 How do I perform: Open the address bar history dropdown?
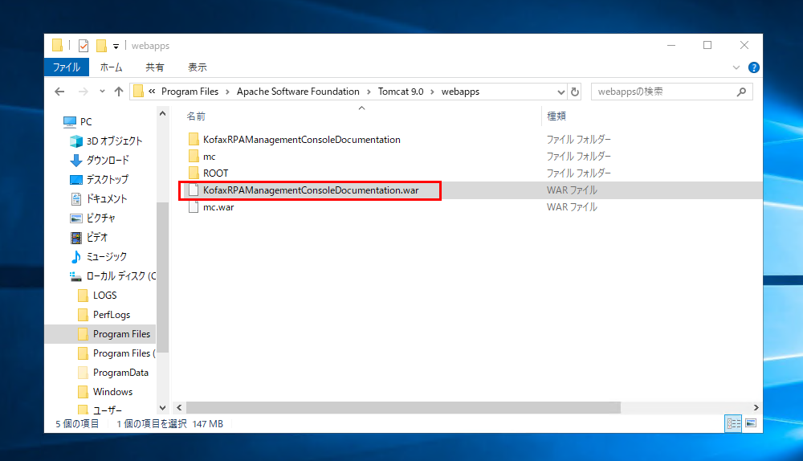pos(560,92)
